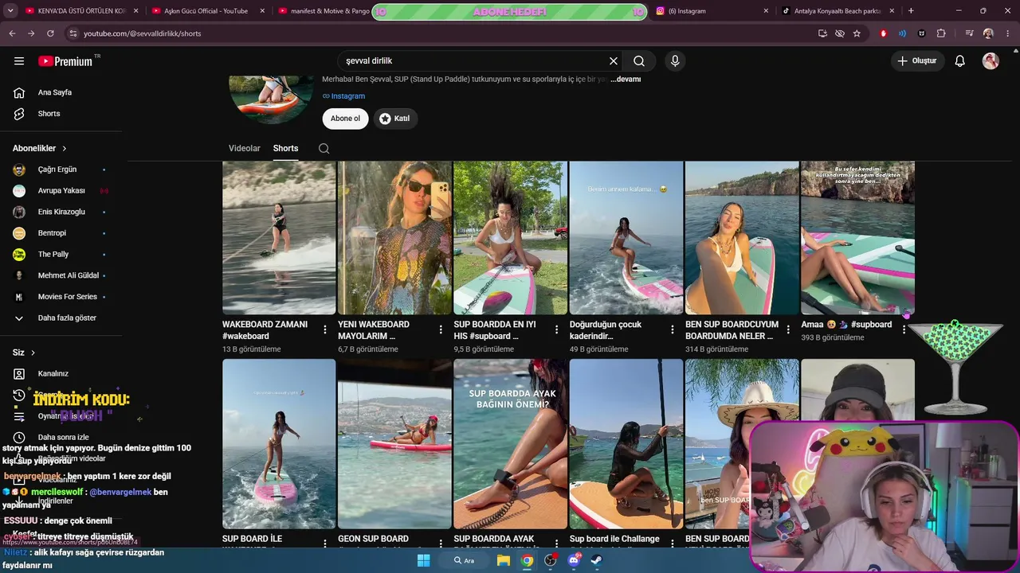Open a new browser tab

click(911, 11)
